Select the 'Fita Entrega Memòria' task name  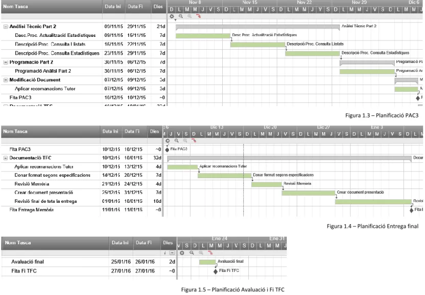pyautogui.click(x=31, y=210)
